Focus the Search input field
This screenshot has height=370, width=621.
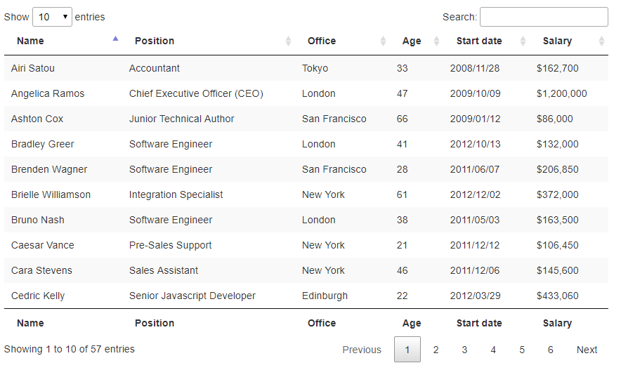coord(544,17)
